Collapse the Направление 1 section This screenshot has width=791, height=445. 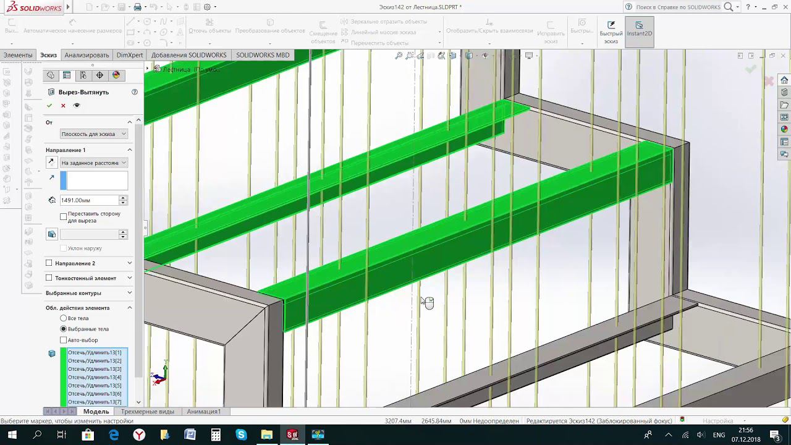[x=130, y=150]
